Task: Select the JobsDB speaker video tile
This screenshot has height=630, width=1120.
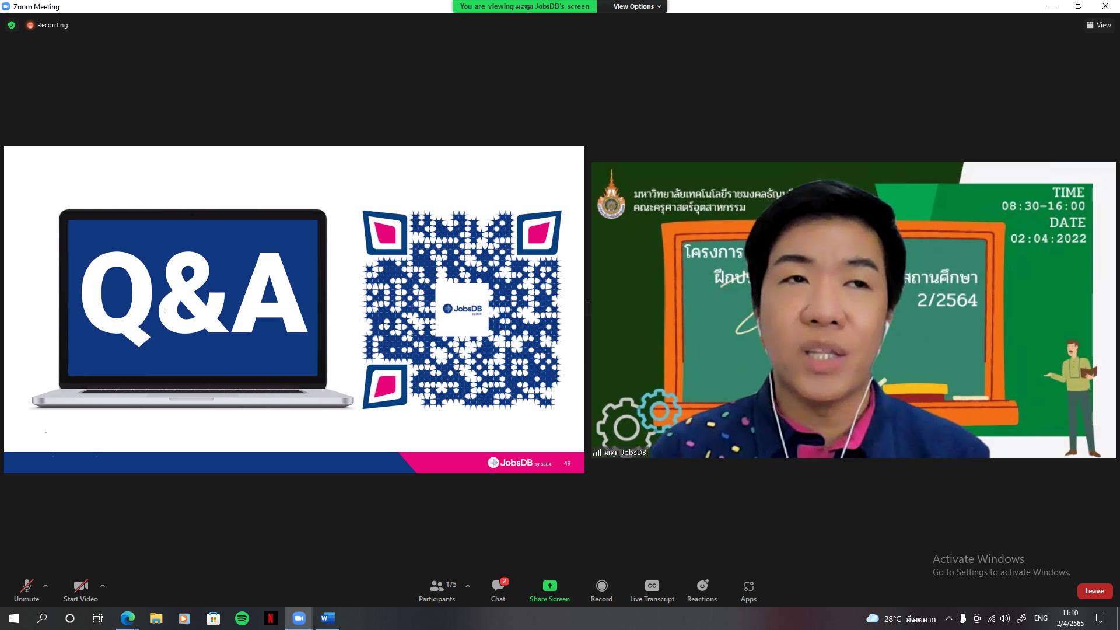Action: click(853, 310)
